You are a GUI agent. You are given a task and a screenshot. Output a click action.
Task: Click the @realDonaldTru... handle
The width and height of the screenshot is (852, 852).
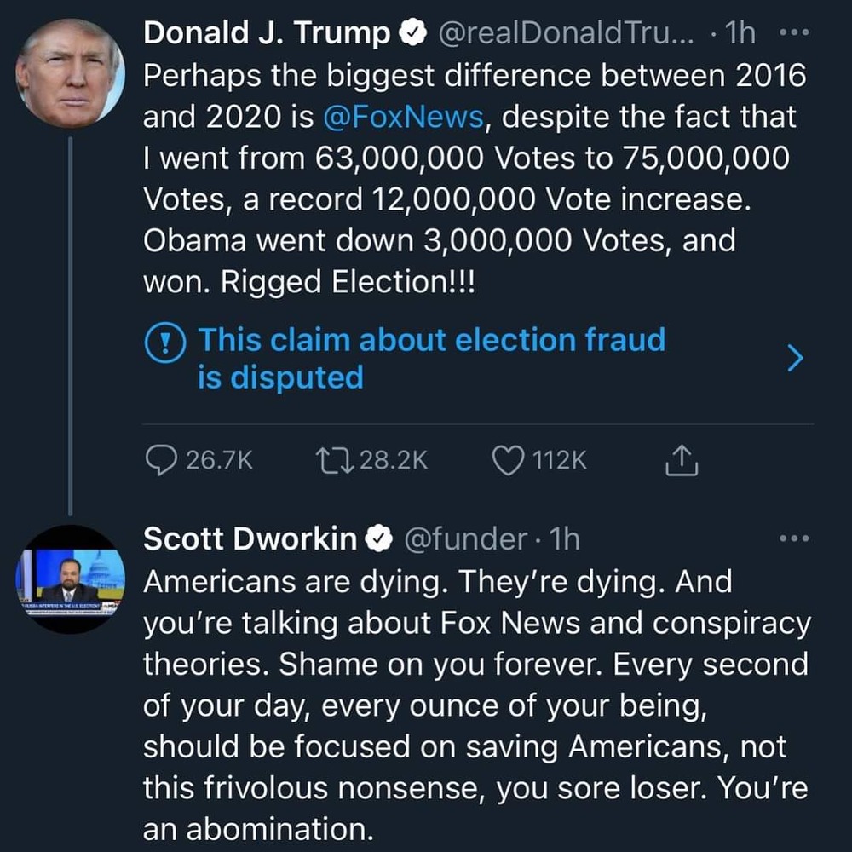[x=567, y=33]
